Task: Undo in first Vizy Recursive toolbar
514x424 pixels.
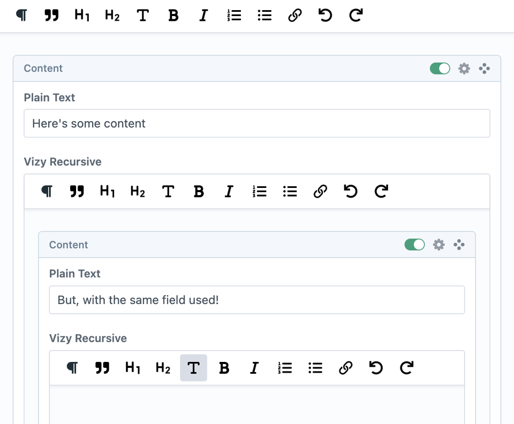Action: pyautogui.click(x=350, y=191)
